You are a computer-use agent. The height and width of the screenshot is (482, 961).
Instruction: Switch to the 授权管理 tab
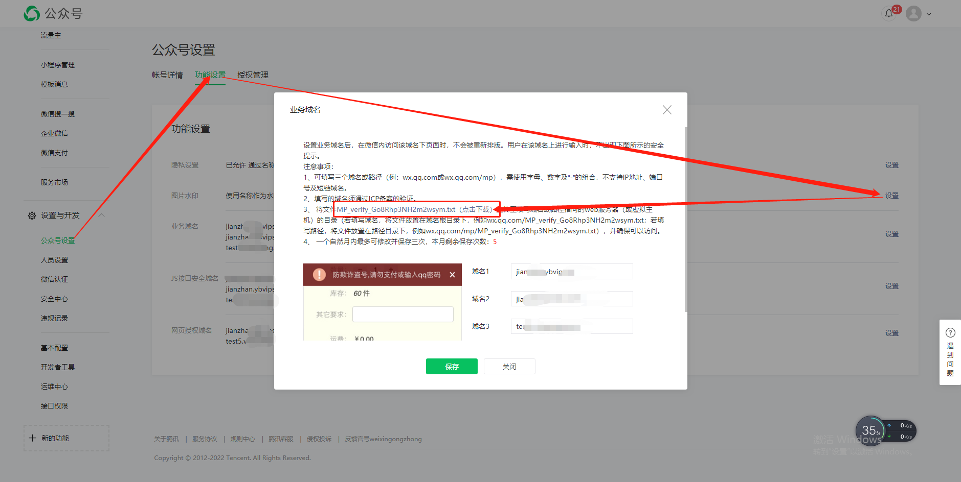coord(253,75)
